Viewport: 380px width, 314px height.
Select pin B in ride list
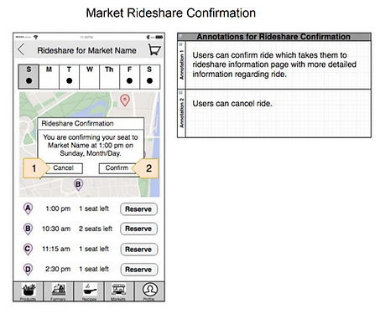(x=28, y=229)
